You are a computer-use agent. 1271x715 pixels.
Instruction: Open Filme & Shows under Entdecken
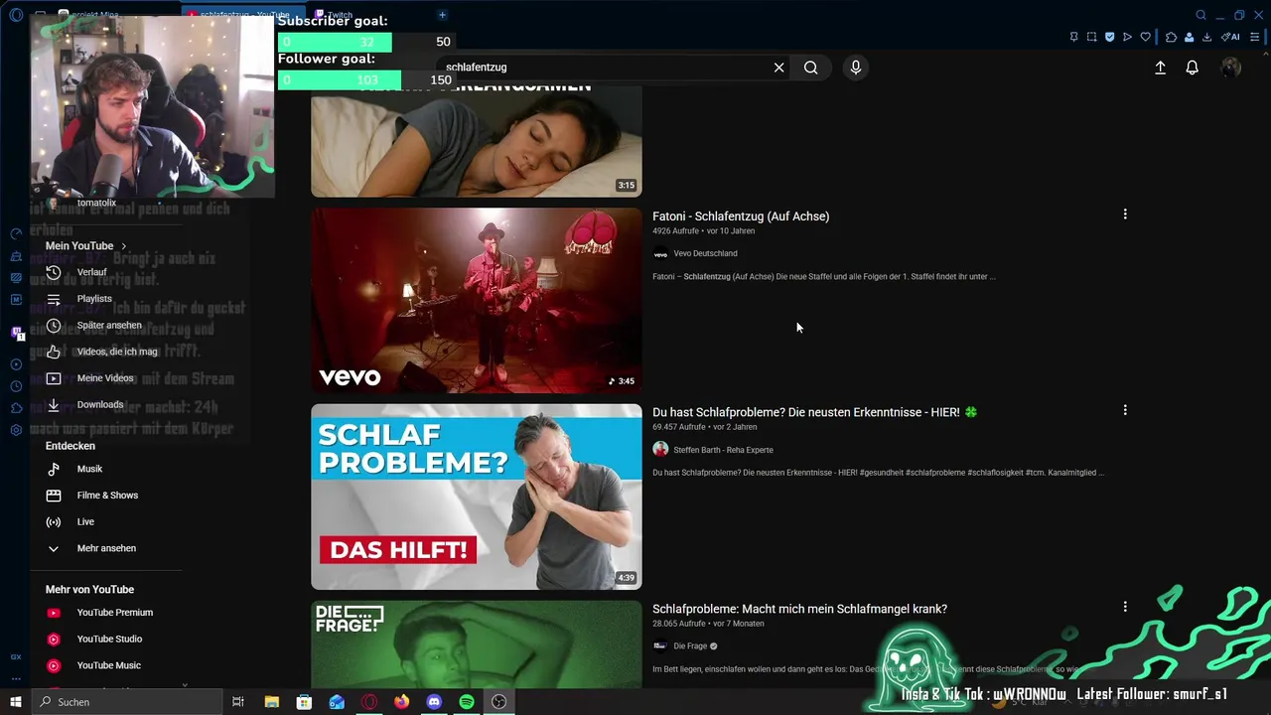[x=107, y=496]
